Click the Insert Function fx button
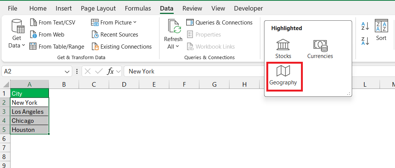The height and width of the screenshot is (168, 395). 110,72
